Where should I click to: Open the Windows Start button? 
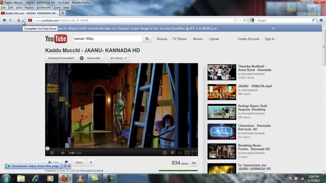[x=6, y=178]
